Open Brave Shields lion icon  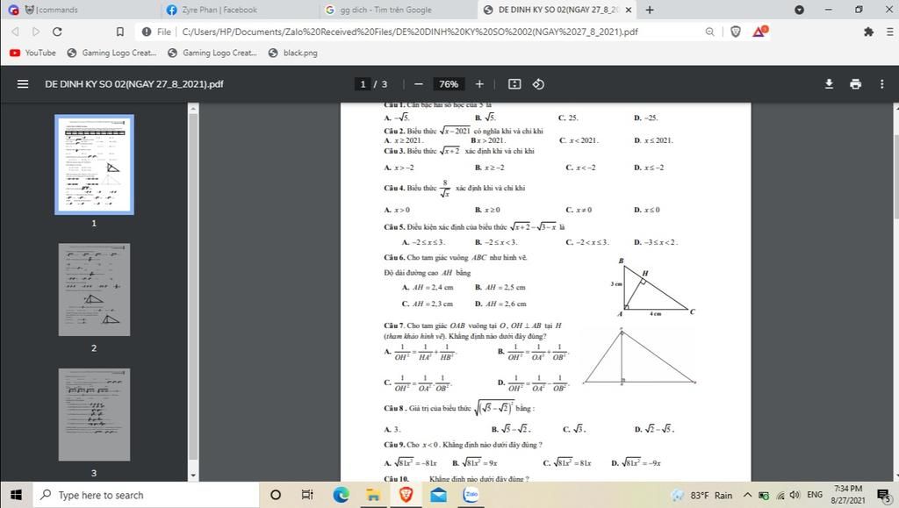coord(736,32)
